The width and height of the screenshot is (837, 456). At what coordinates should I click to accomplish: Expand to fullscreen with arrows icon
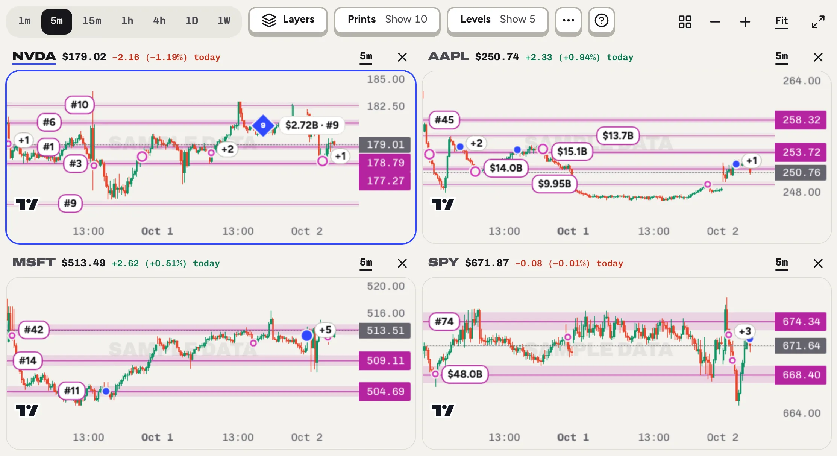click(x=818, y=22)
